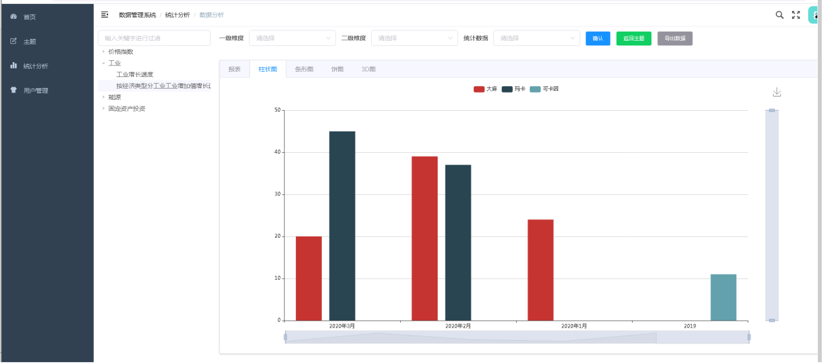This screenshot has width=825, height=364.
Task: Switch to the 报表 tab
Action: (234, 69)
